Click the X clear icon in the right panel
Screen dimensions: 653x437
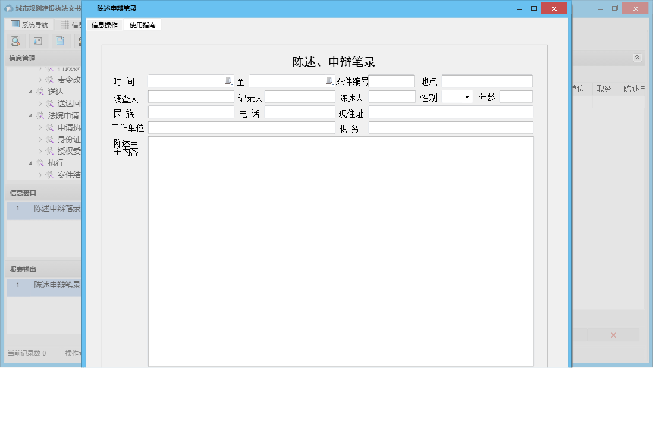pos(613,335)
